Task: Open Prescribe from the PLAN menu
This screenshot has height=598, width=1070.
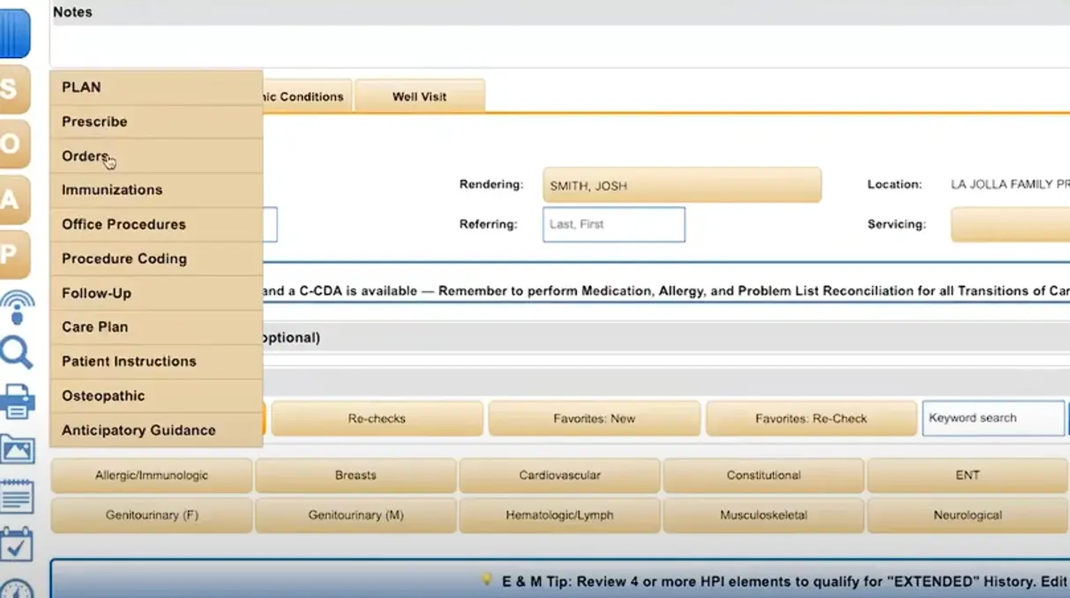Action: [x=92, y=121]
